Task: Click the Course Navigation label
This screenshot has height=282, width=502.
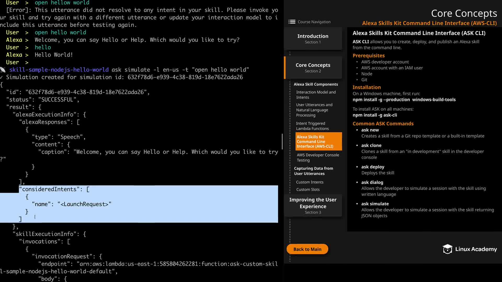Action: click(314, 22)
